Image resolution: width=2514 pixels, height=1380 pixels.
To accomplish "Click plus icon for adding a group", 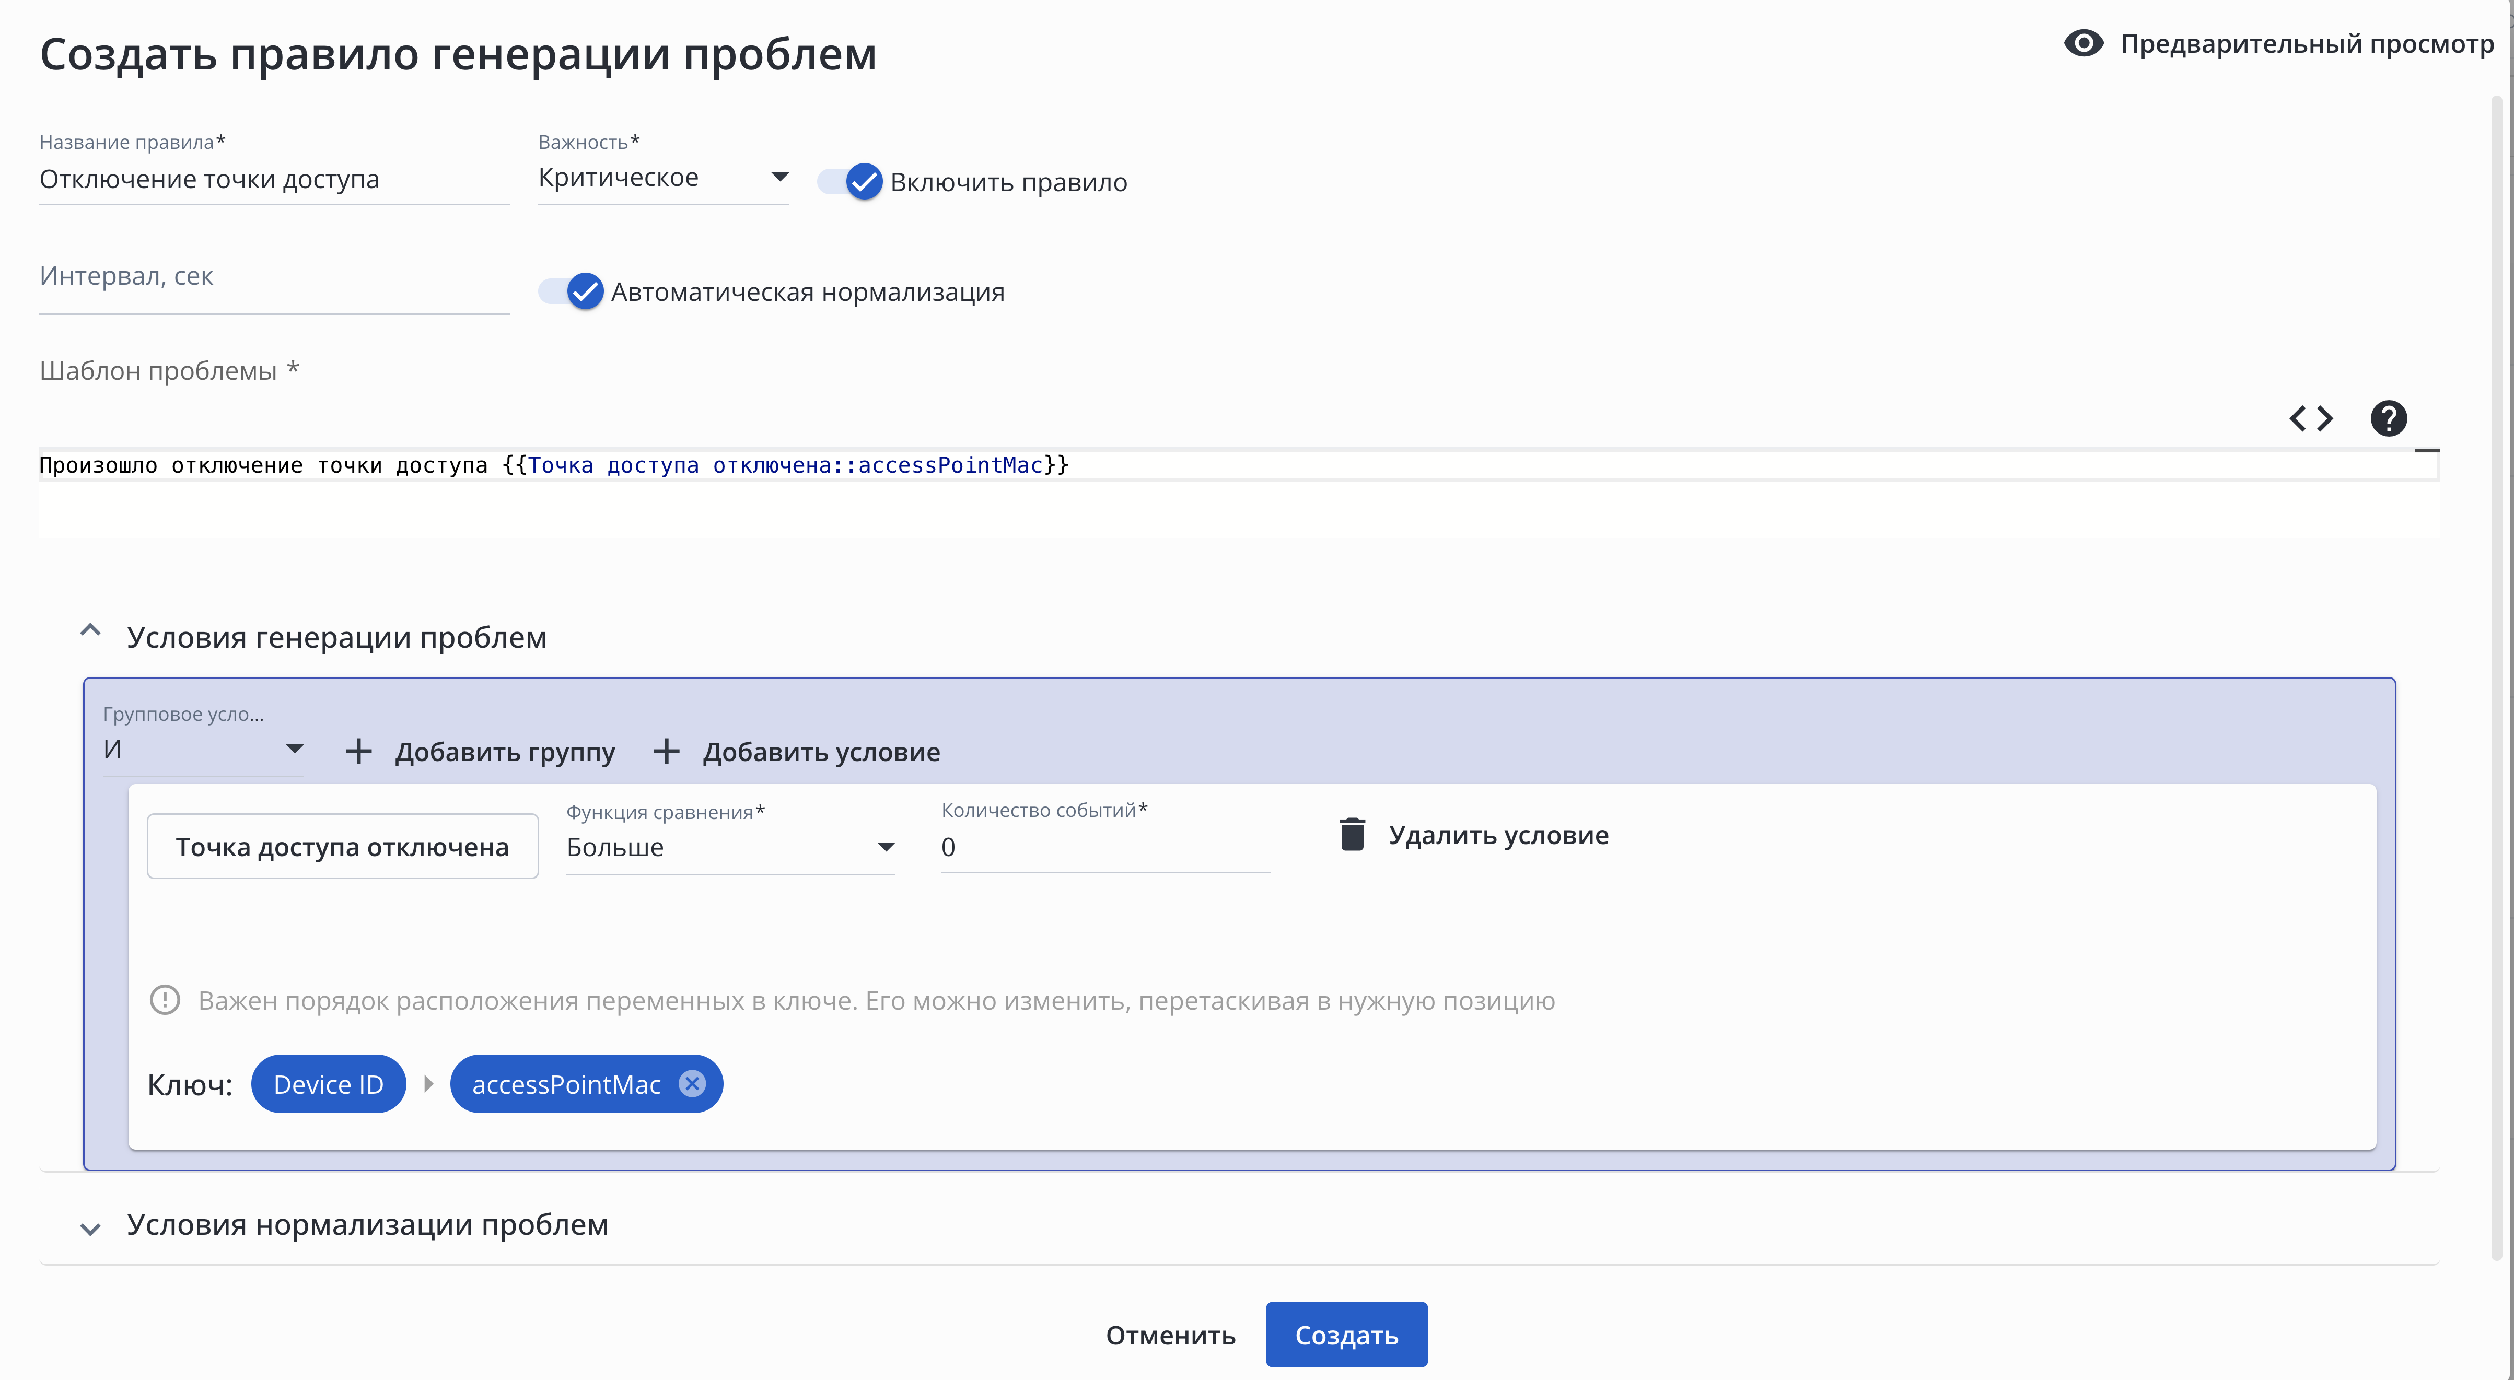I will click(359, 752).
